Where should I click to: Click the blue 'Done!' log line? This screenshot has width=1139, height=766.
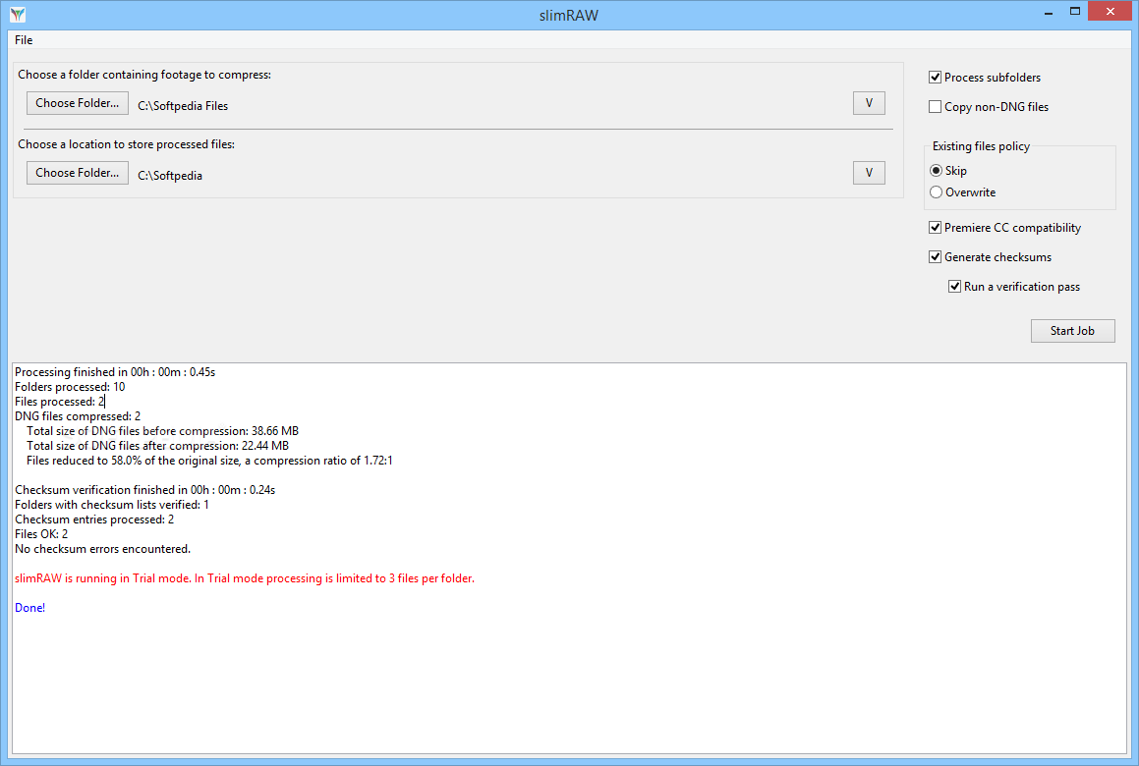[29, 608]
